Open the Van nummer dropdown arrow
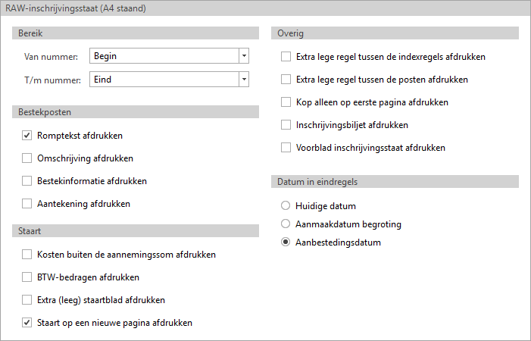 click(x=243, y=55)
